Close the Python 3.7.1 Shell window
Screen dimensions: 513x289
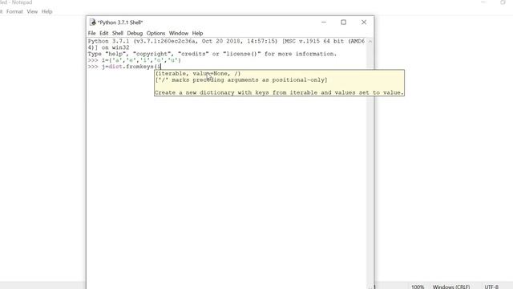[x=364, y=22]
